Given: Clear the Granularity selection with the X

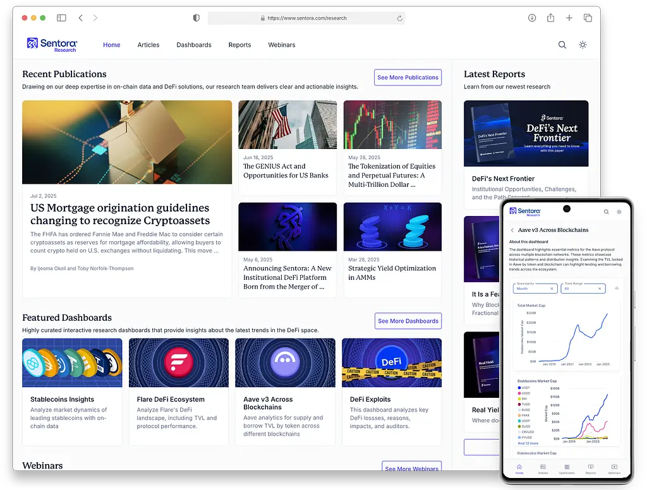Looking at the screenshot, I should pos(552,289).
